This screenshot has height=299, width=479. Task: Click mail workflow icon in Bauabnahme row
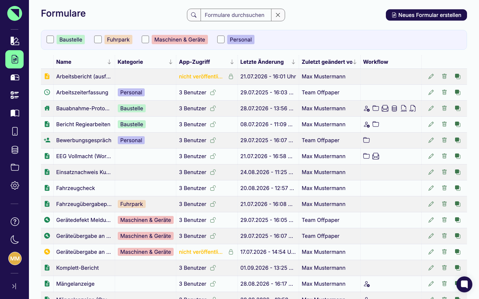point(385,108)
